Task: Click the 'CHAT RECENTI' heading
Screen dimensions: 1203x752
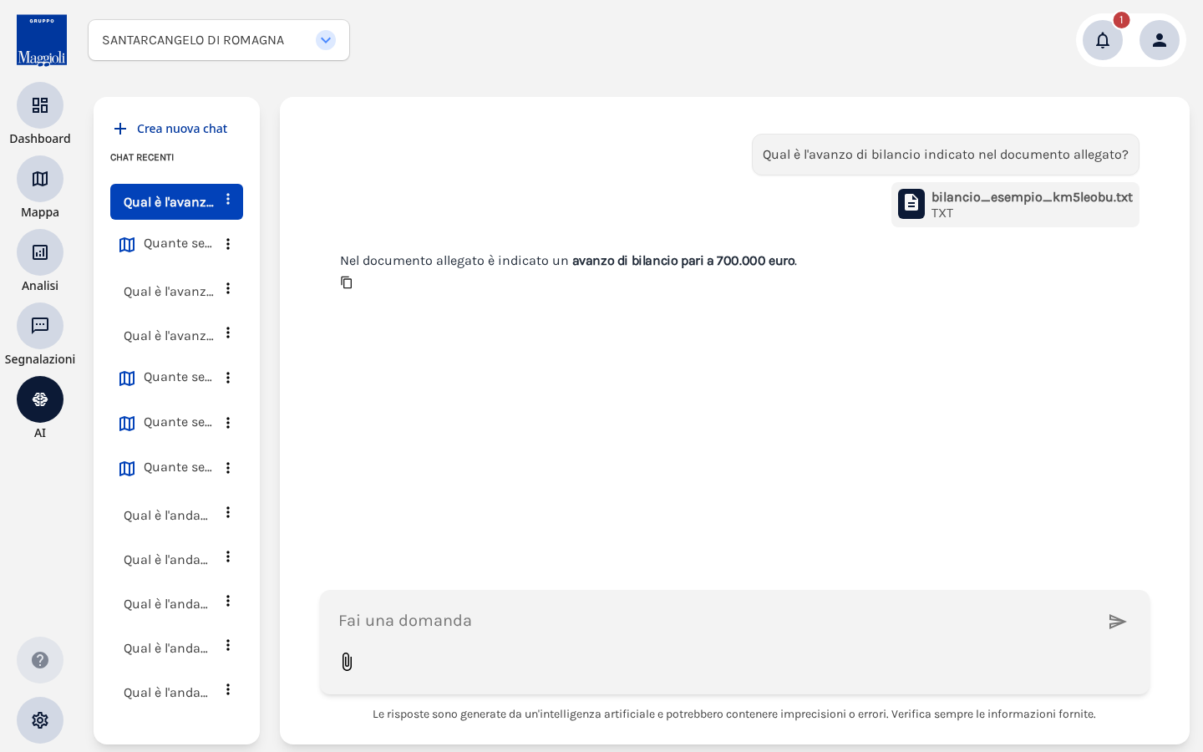Action: [142, 157]
